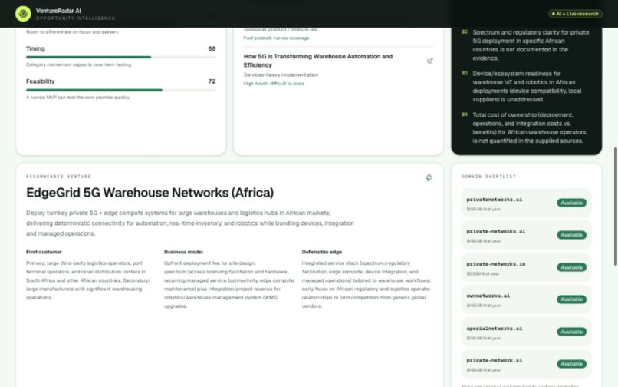Viewport: 618px width, 387px height.
Task: Open external link for 5G Warehouse Automation article
Action: pos(429,61)
